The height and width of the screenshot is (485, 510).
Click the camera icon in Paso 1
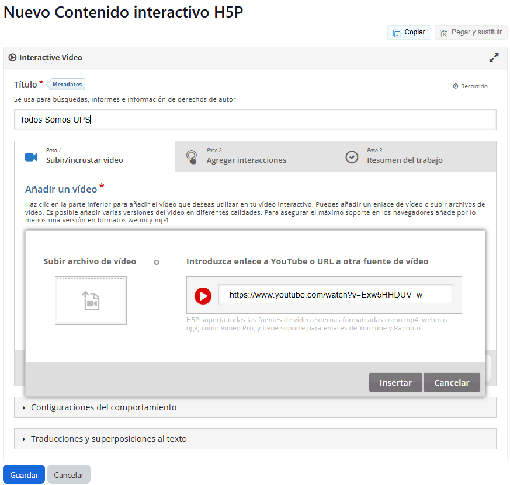31,158
